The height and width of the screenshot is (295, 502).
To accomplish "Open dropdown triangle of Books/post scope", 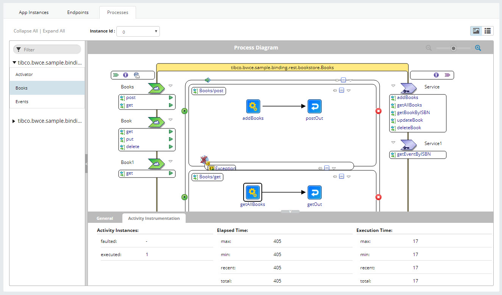I will 349,91.
